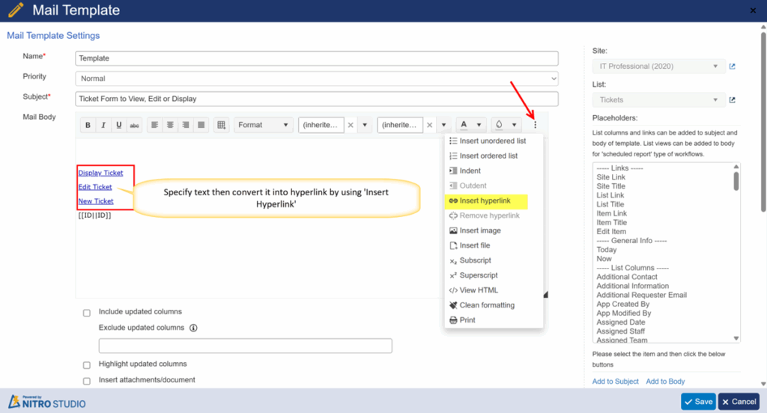Click Exclude updated columns text box

(245, 346)
